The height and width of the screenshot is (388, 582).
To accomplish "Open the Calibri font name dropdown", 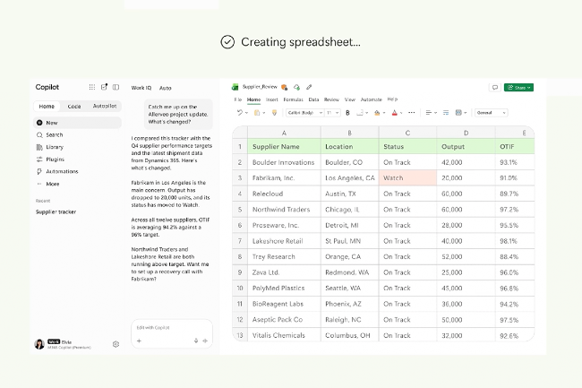I will tap(304, 113).
